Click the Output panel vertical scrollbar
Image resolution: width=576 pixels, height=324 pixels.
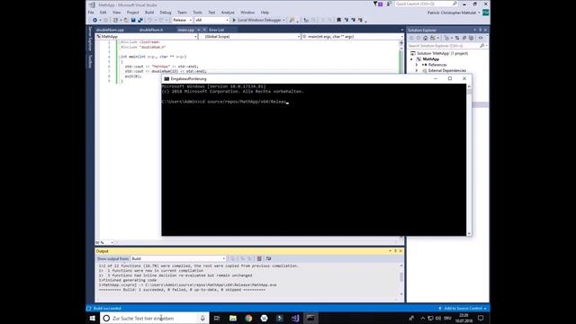click(401, 279)
